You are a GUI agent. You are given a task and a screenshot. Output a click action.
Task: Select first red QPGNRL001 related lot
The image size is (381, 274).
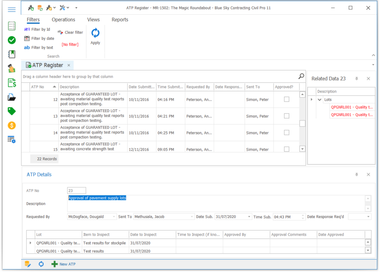pyautogui.click(x=351, y=107)
